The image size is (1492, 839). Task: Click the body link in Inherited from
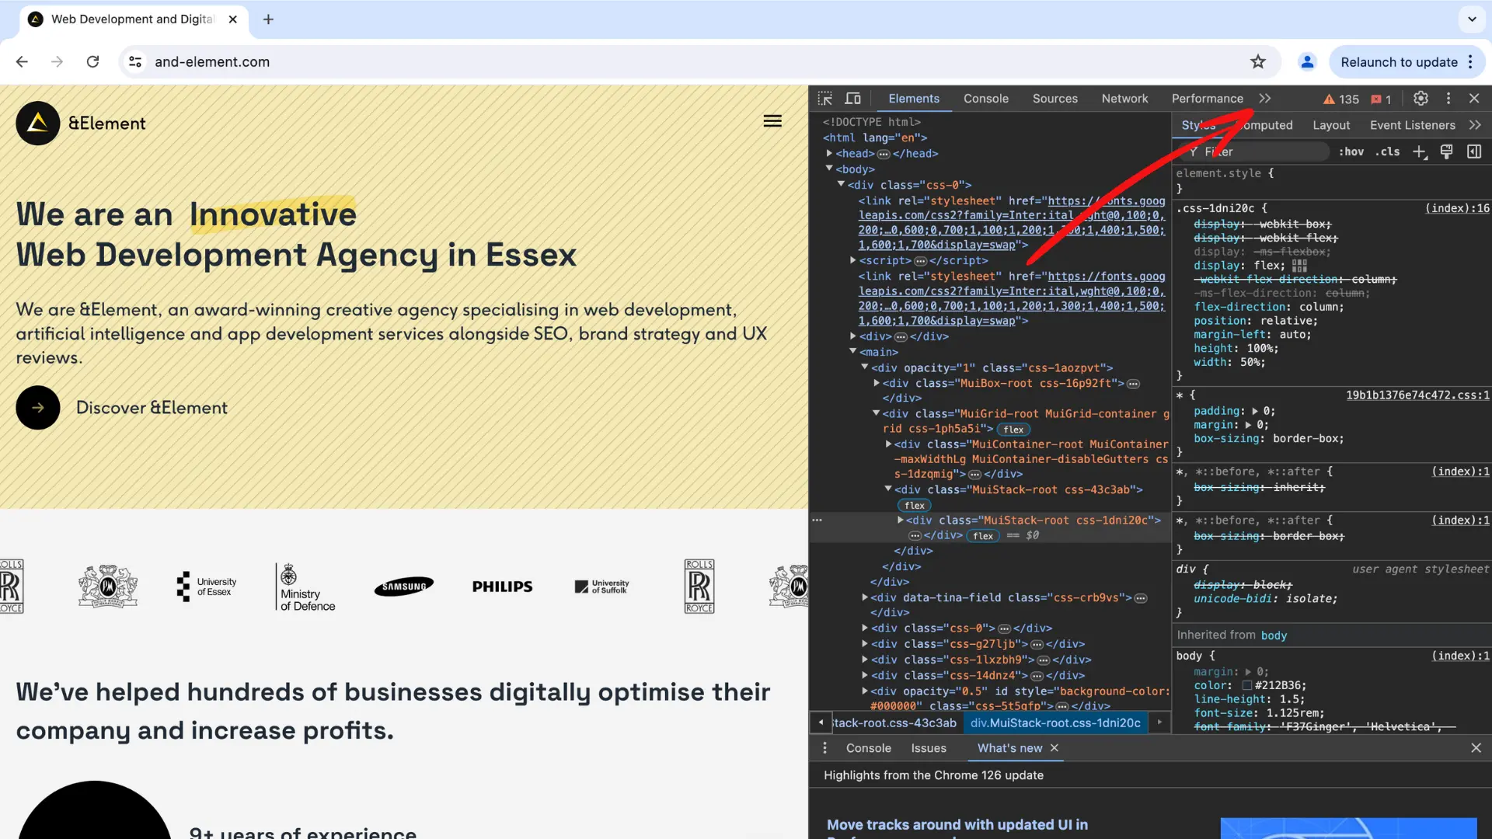point(1274,635)
